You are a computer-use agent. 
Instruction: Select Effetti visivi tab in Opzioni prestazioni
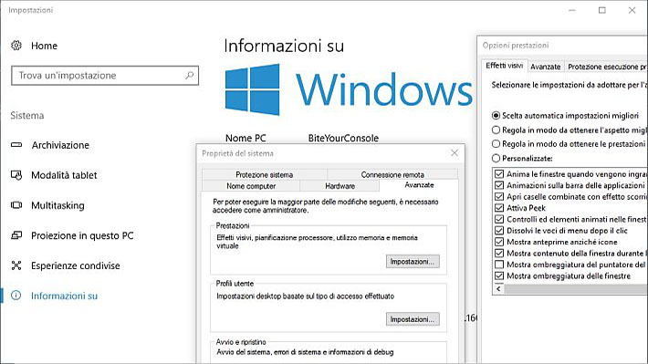504,66
